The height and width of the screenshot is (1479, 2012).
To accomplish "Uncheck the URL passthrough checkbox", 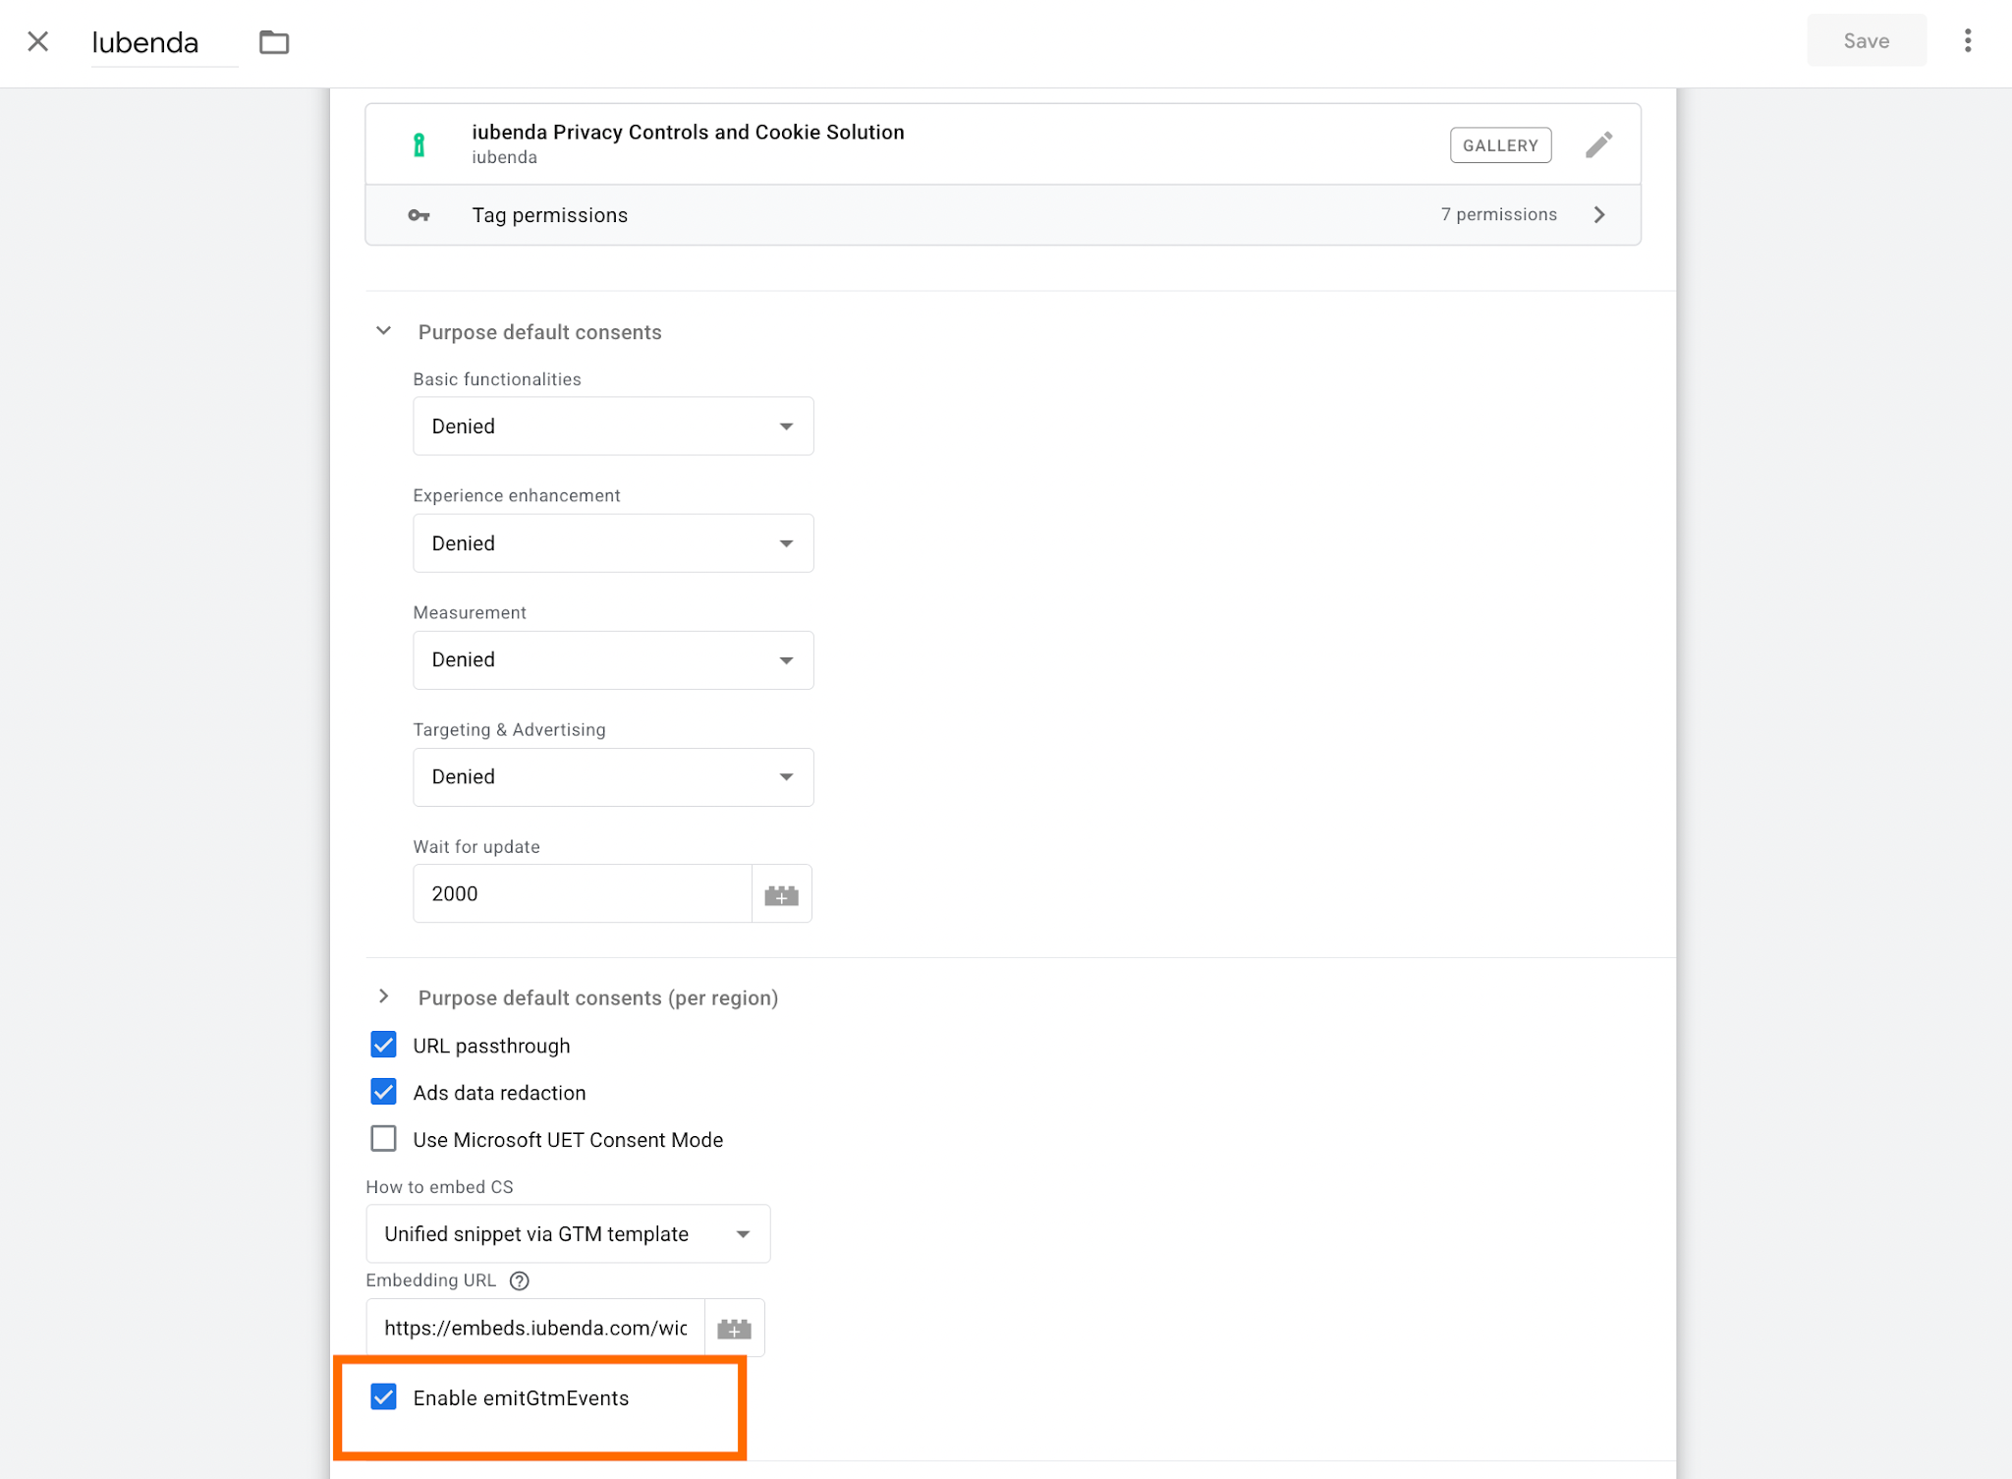I will (x=384, y=1045).
